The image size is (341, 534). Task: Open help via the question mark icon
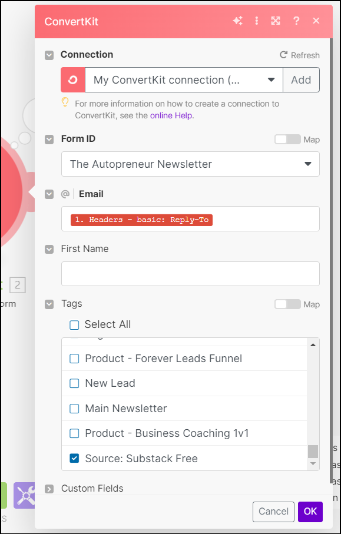pyautogui.click(x=296, y=21)
